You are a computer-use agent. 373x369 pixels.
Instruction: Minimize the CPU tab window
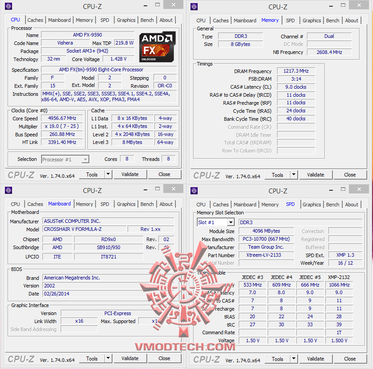click(x=145, y=5)
